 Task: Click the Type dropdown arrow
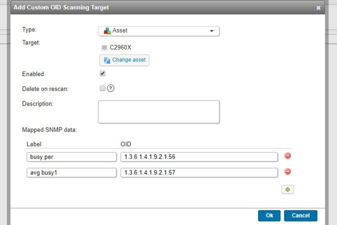(212, 31)
